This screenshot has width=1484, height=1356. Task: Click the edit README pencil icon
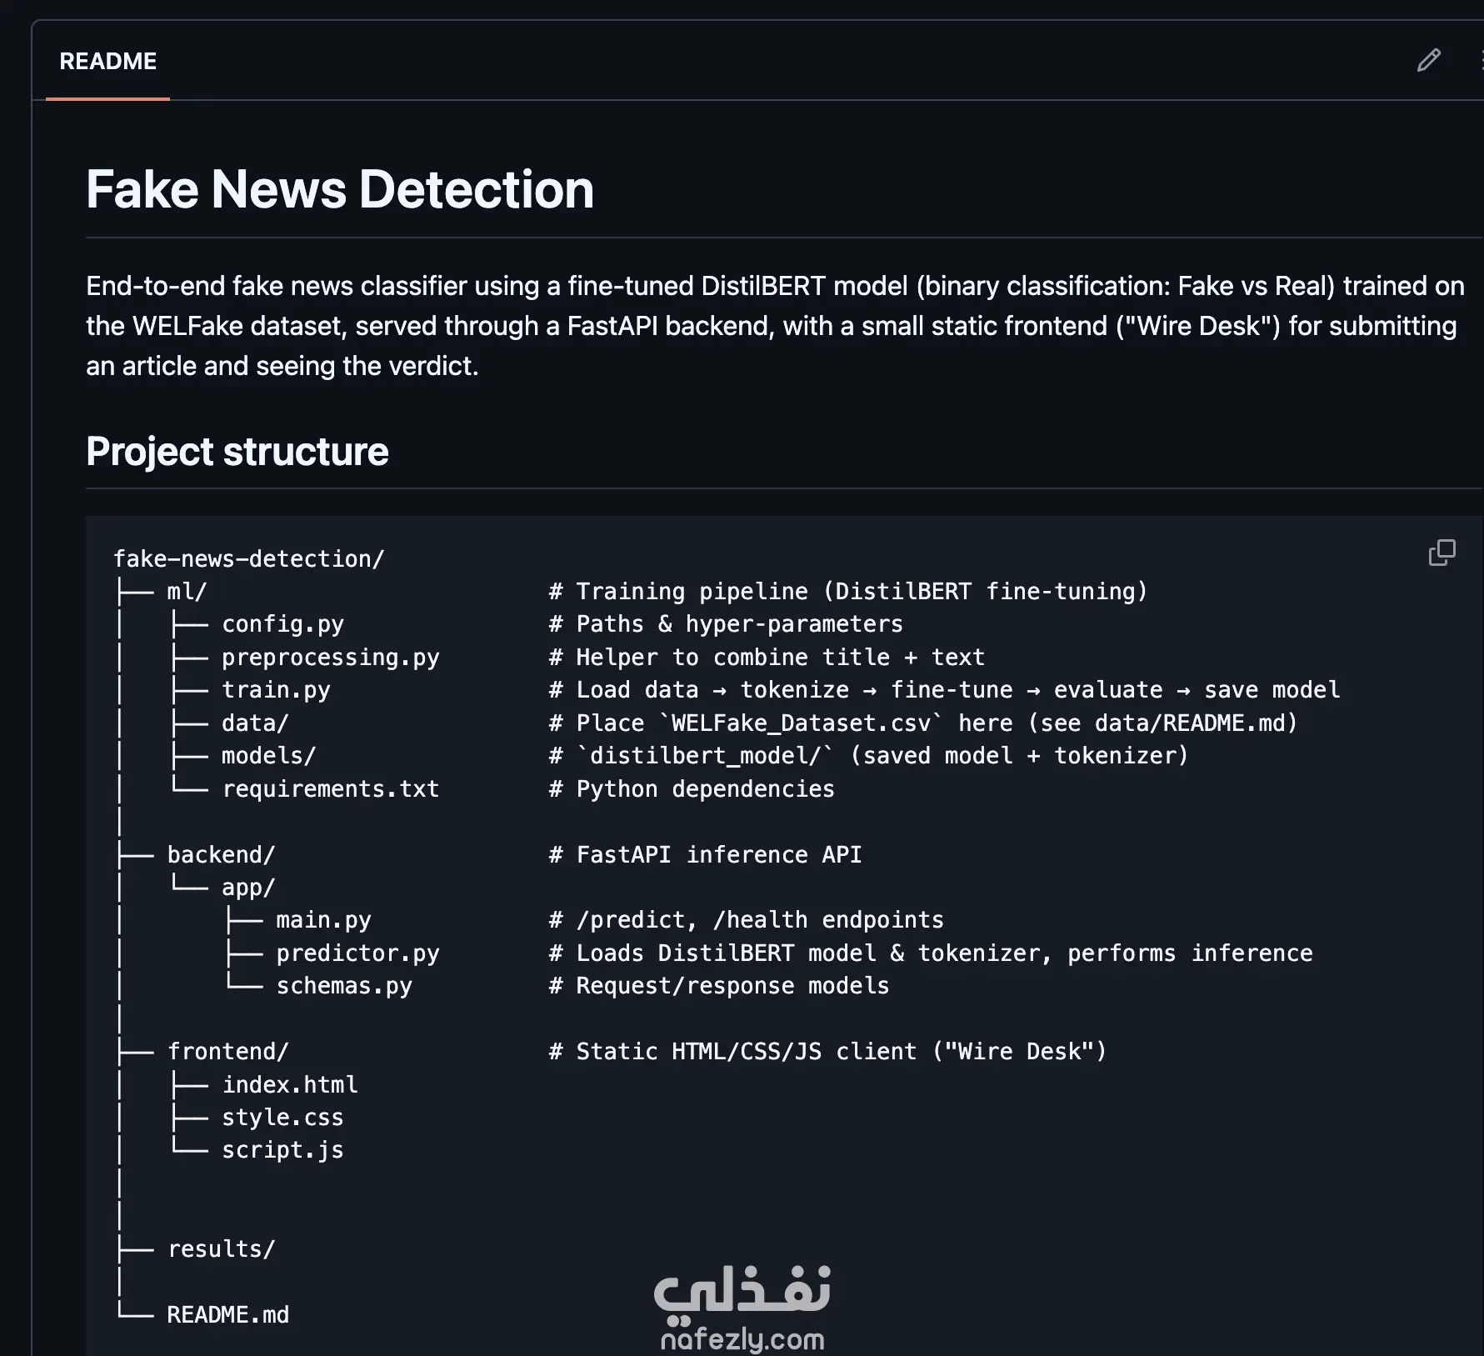(x=1428, y=60)
